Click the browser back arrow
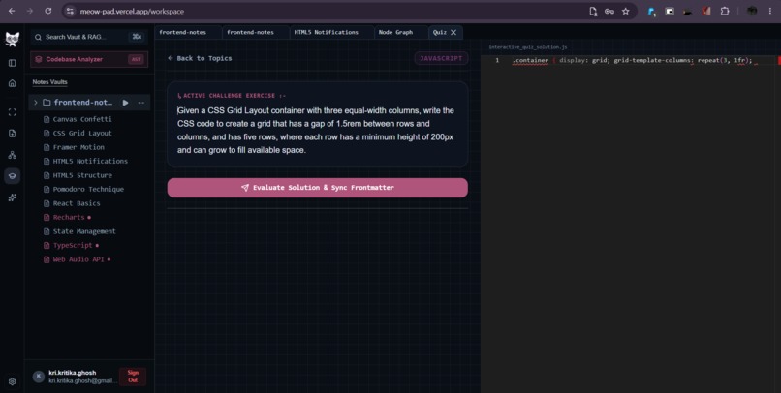Viewport: 781px width, 393px height. [12, 11]
